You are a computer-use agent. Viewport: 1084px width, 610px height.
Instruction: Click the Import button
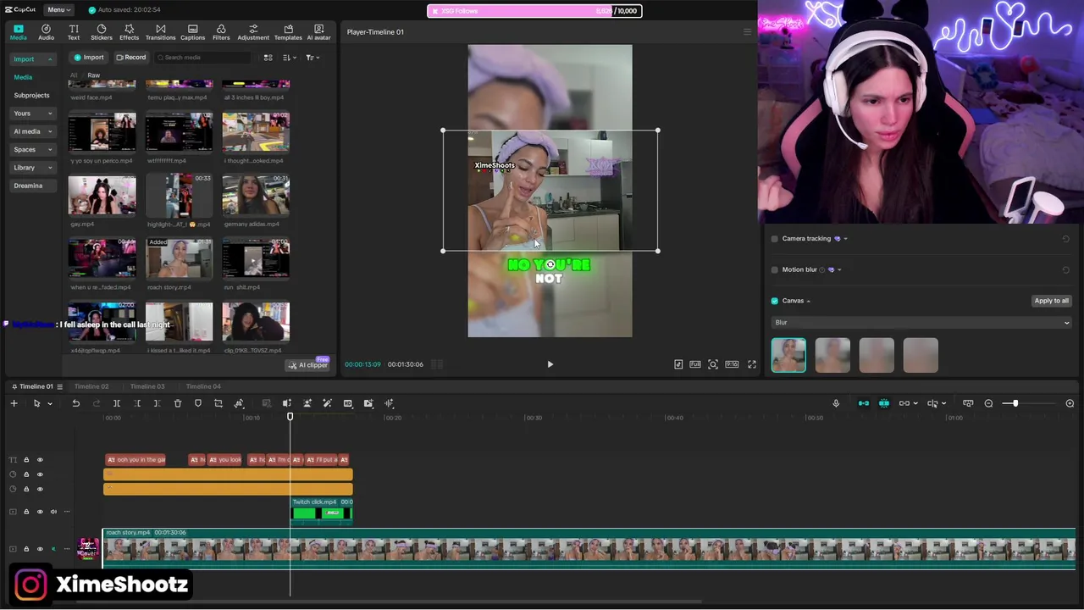tap(88, 58)
